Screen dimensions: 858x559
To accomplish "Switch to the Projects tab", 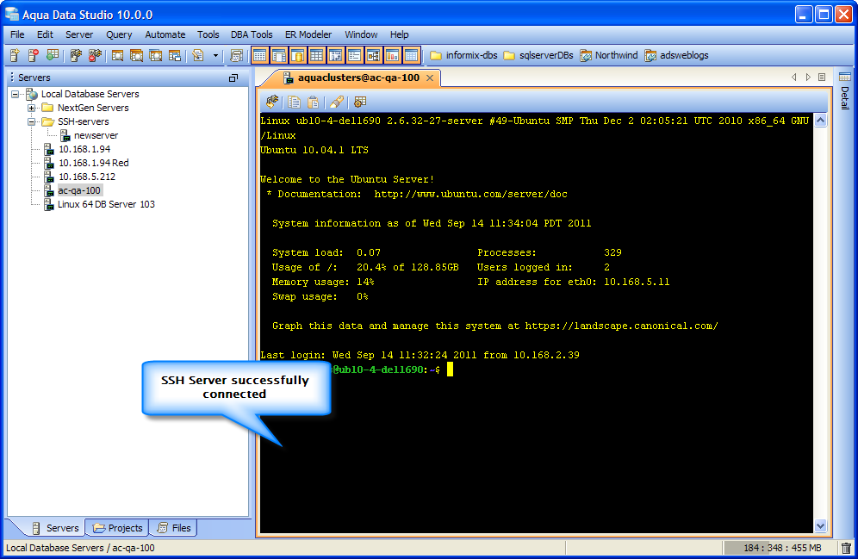I will (118, 528).
